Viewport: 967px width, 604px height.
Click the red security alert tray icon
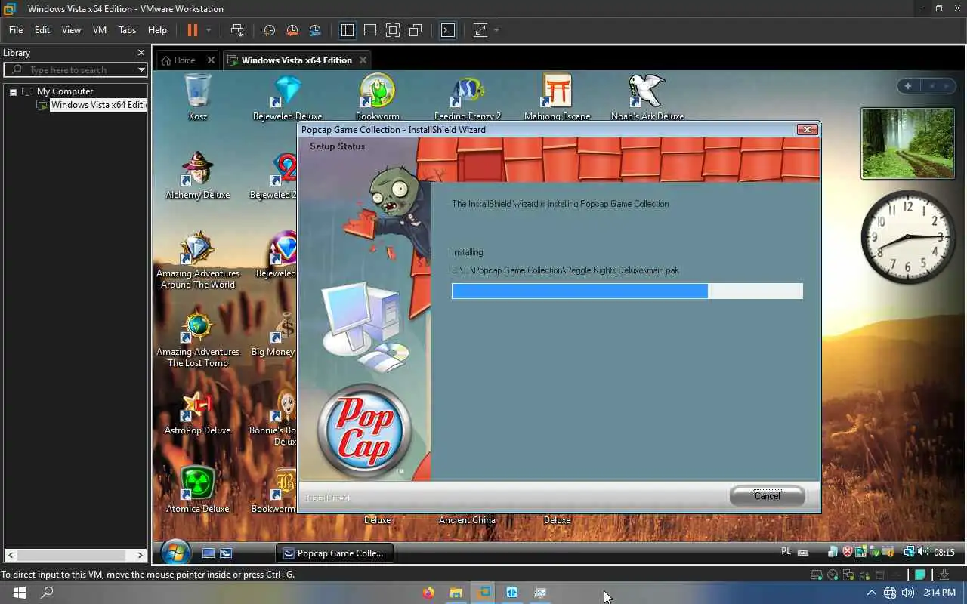(x=848, y=553)
